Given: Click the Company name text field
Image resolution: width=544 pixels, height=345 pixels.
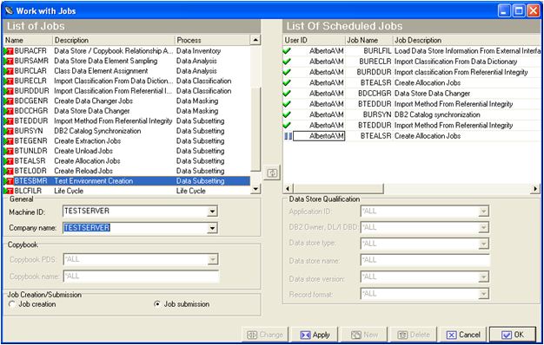Looking at the screenshot, I should pos(136,228).
